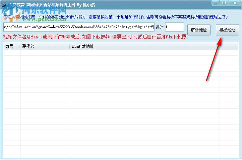Click the 课时 label
The image size is (242, 160).
(159, 27)
